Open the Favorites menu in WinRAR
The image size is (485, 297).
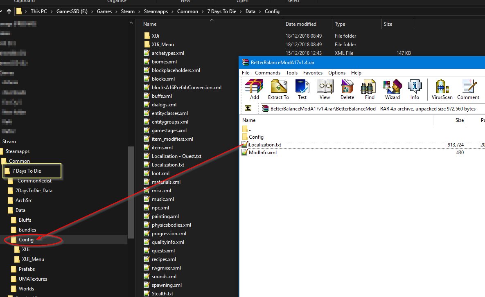coord(313,73)
